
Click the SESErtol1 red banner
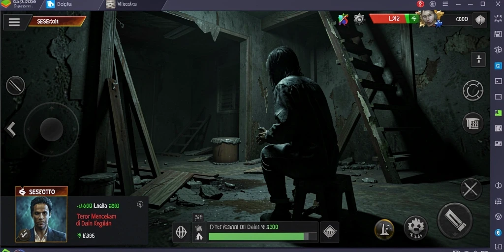[57, 22]
